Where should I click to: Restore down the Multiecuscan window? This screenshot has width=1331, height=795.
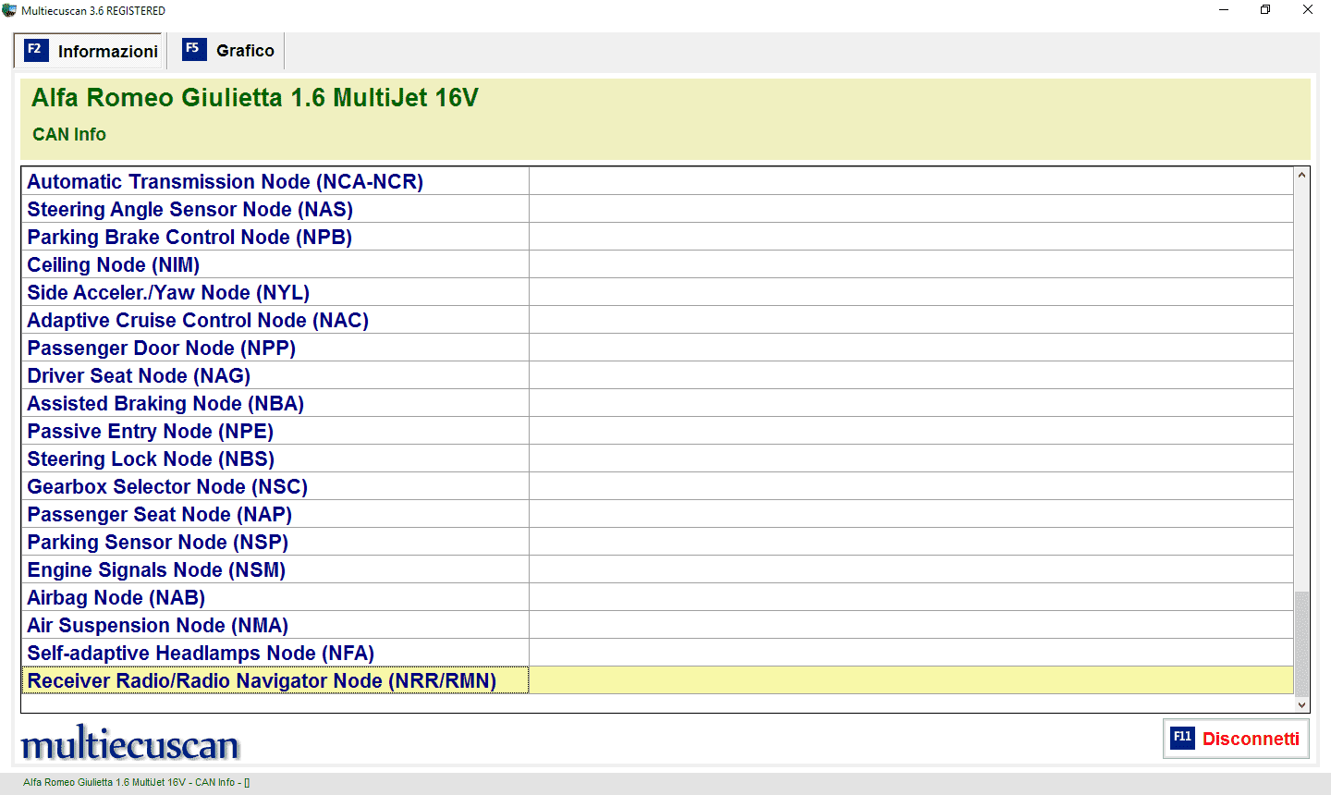(1265, 10)
